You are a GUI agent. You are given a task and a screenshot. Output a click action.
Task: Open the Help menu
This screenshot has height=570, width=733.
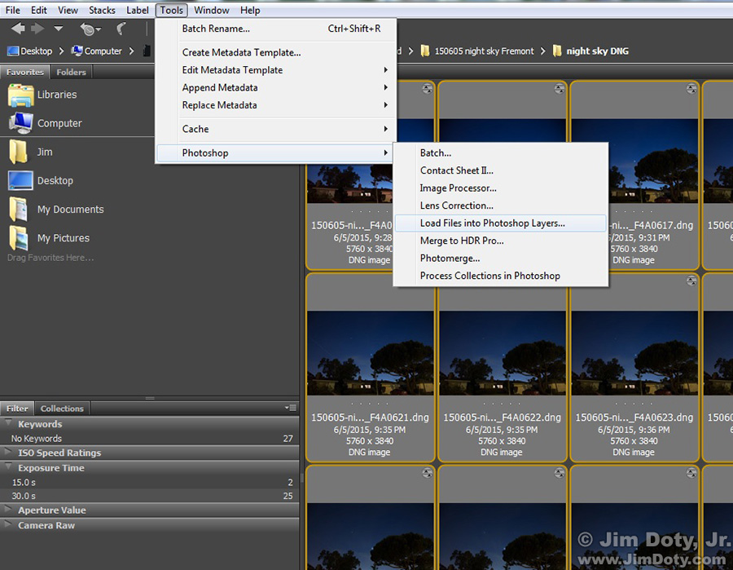250,10
